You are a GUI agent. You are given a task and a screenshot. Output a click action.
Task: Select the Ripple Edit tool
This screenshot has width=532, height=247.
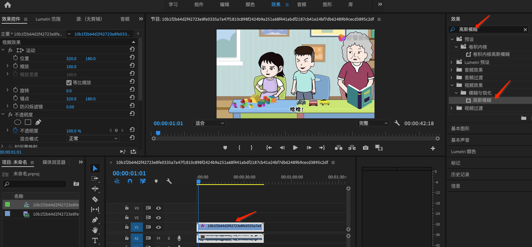(x=95, y=189)
